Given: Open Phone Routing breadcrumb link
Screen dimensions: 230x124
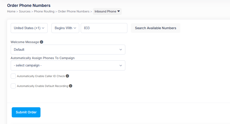Looking at the screenshot, I should (x=44, y=11).
